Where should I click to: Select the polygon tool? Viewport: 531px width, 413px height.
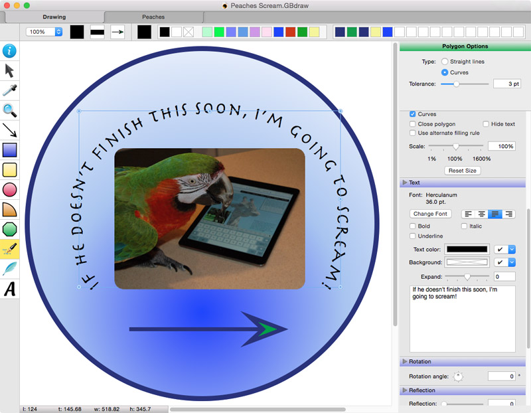9,230
